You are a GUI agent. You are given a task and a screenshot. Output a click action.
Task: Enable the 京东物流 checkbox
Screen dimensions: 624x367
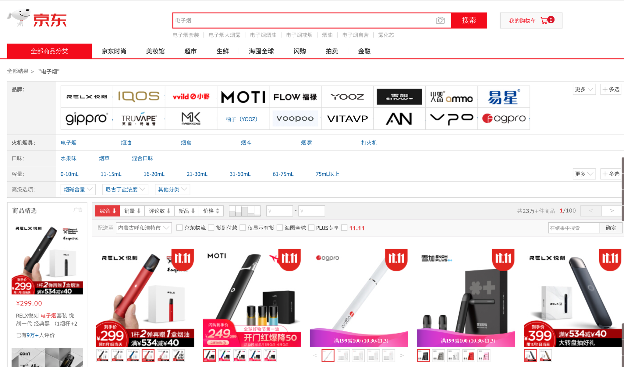(x=180, y=228)
